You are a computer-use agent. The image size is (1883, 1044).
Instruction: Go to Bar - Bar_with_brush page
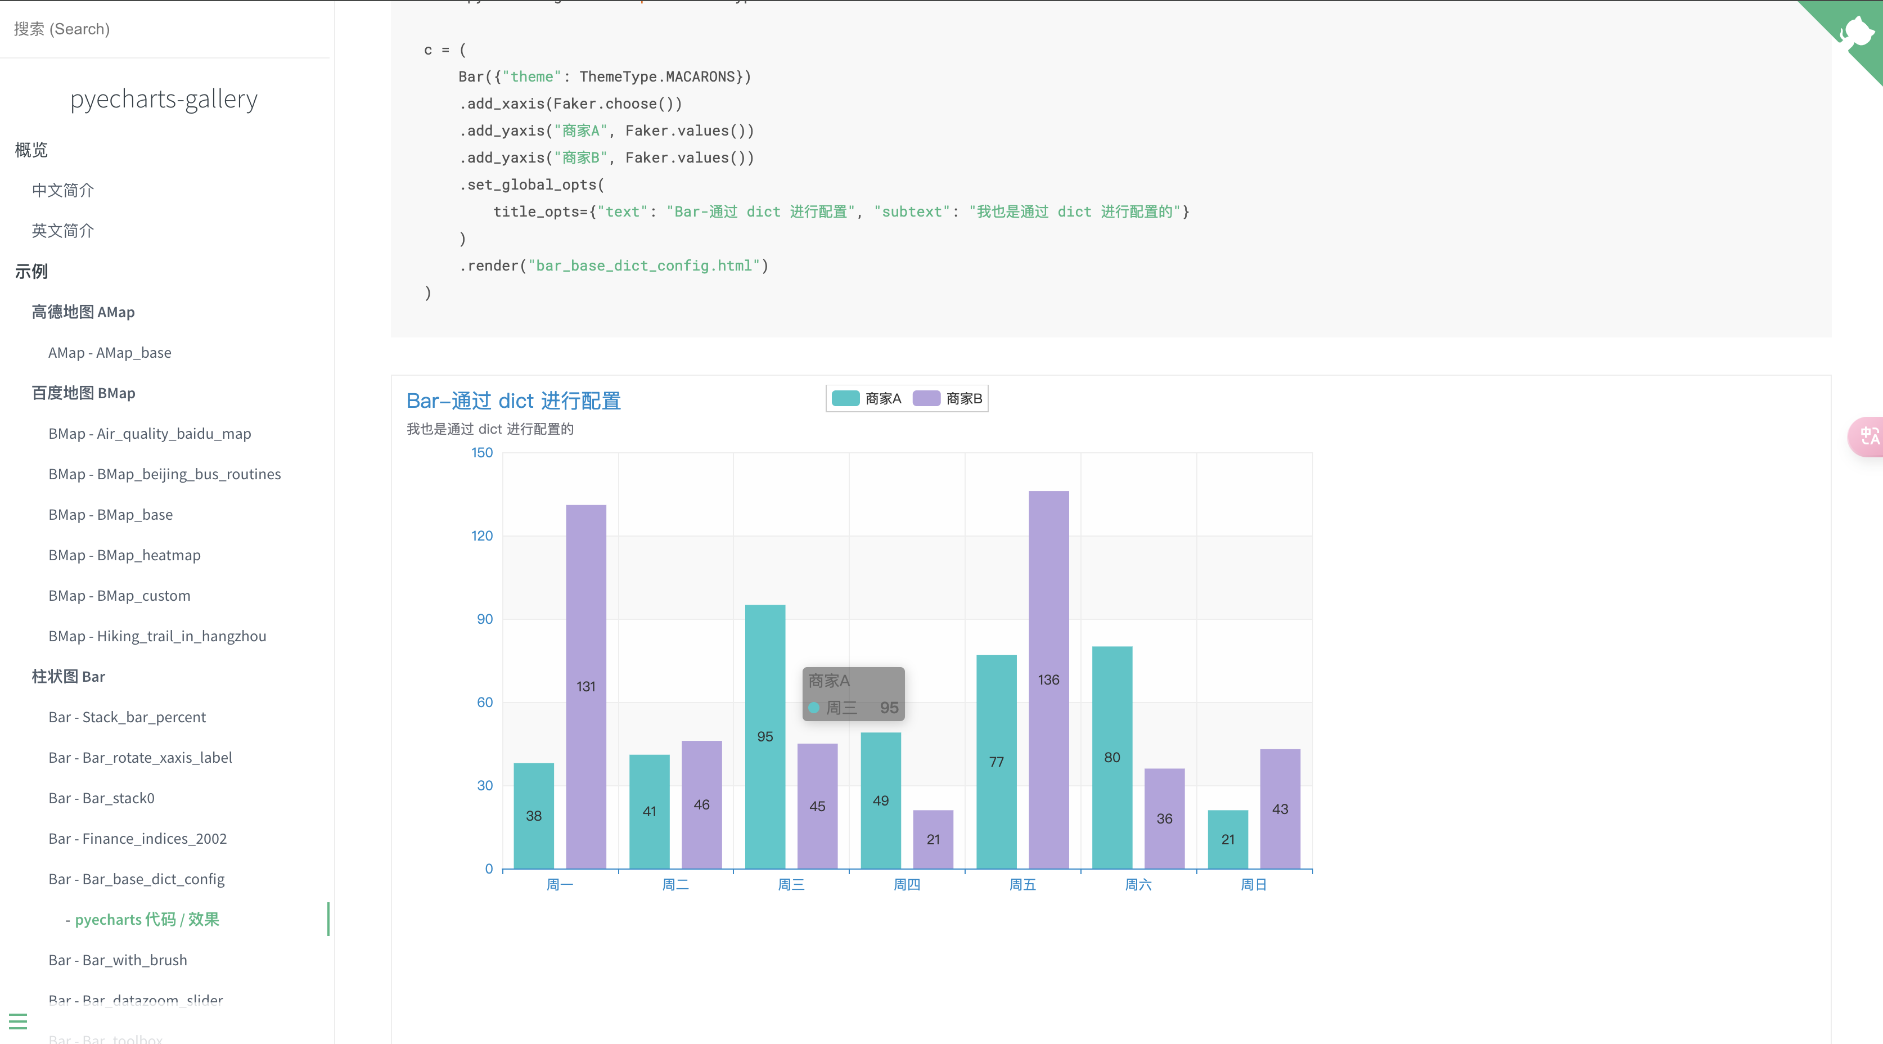tap(118, 961)
